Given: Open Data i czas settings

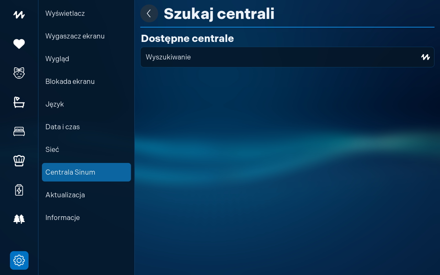Looking at the screenshot, I should pos(86,127).
